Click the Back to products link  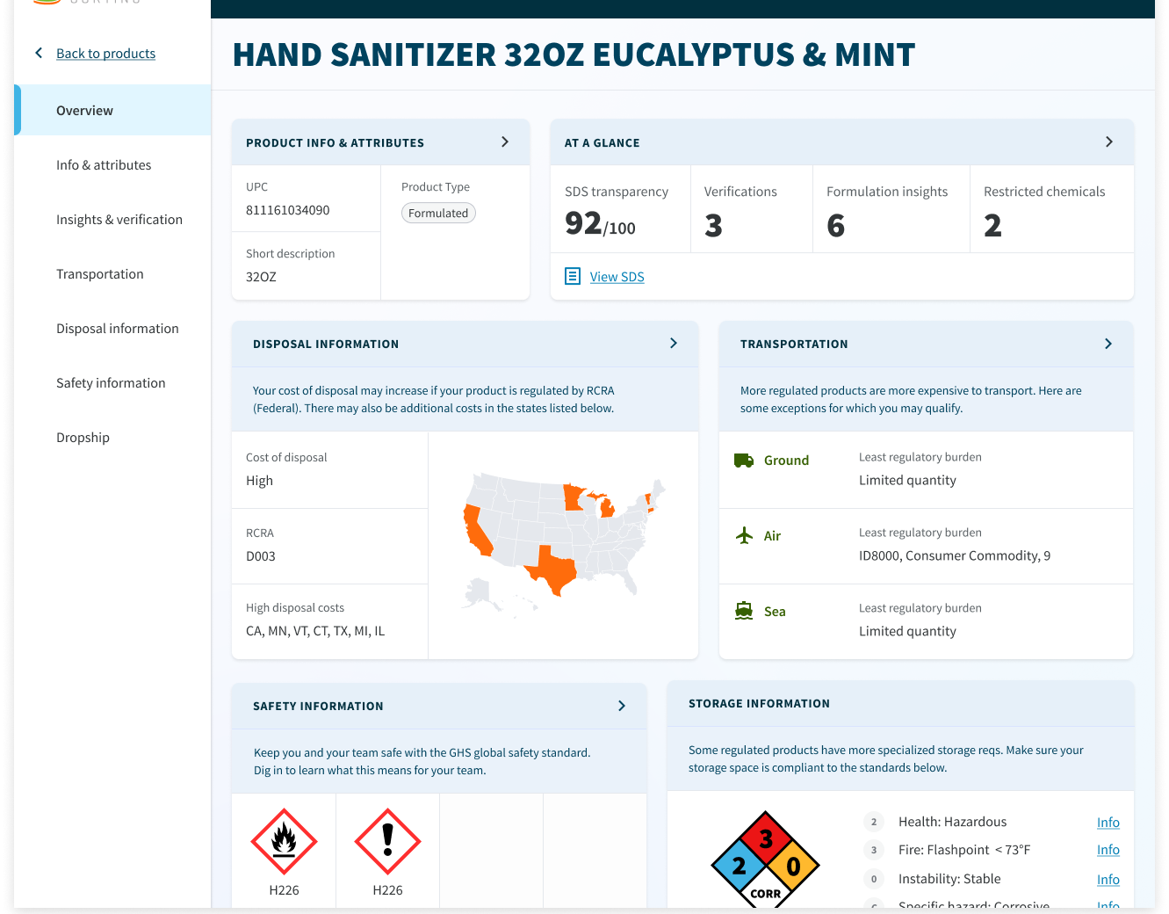(105, 54)
